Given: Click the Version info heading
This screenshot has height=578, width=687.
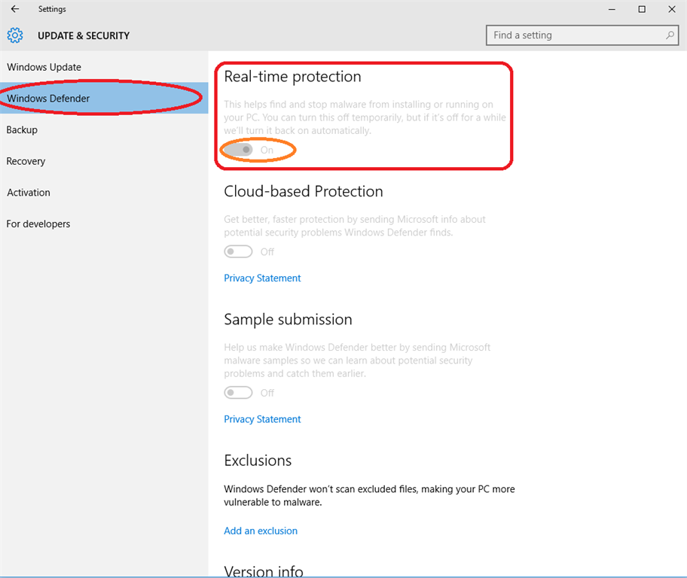Looking at the screenshot, I should point(264,571).
